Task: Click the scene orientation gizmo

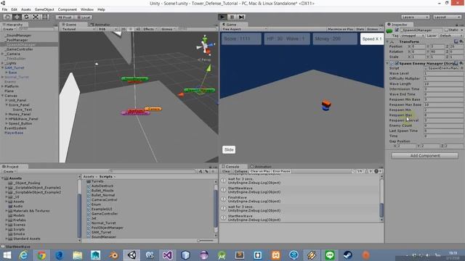Action: tap(205, 46)
